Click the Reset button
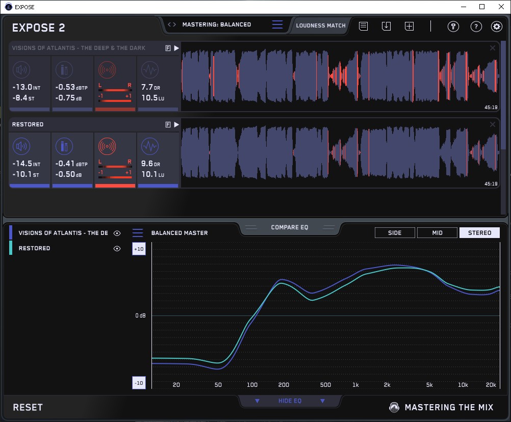Viewport: 511px width, 422px height. click(28, 407)
